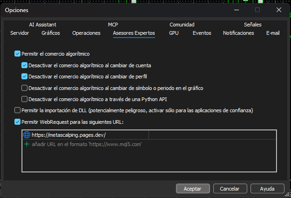Open Ayuda help button
Screen dimensions: 291x198
(x=267, y=189)
